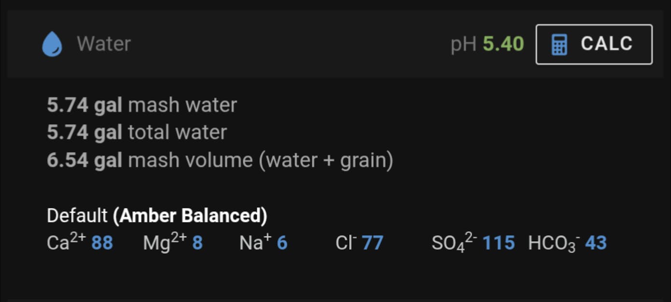
Task: Click the chloride value 77
Action: pos(372,243)
